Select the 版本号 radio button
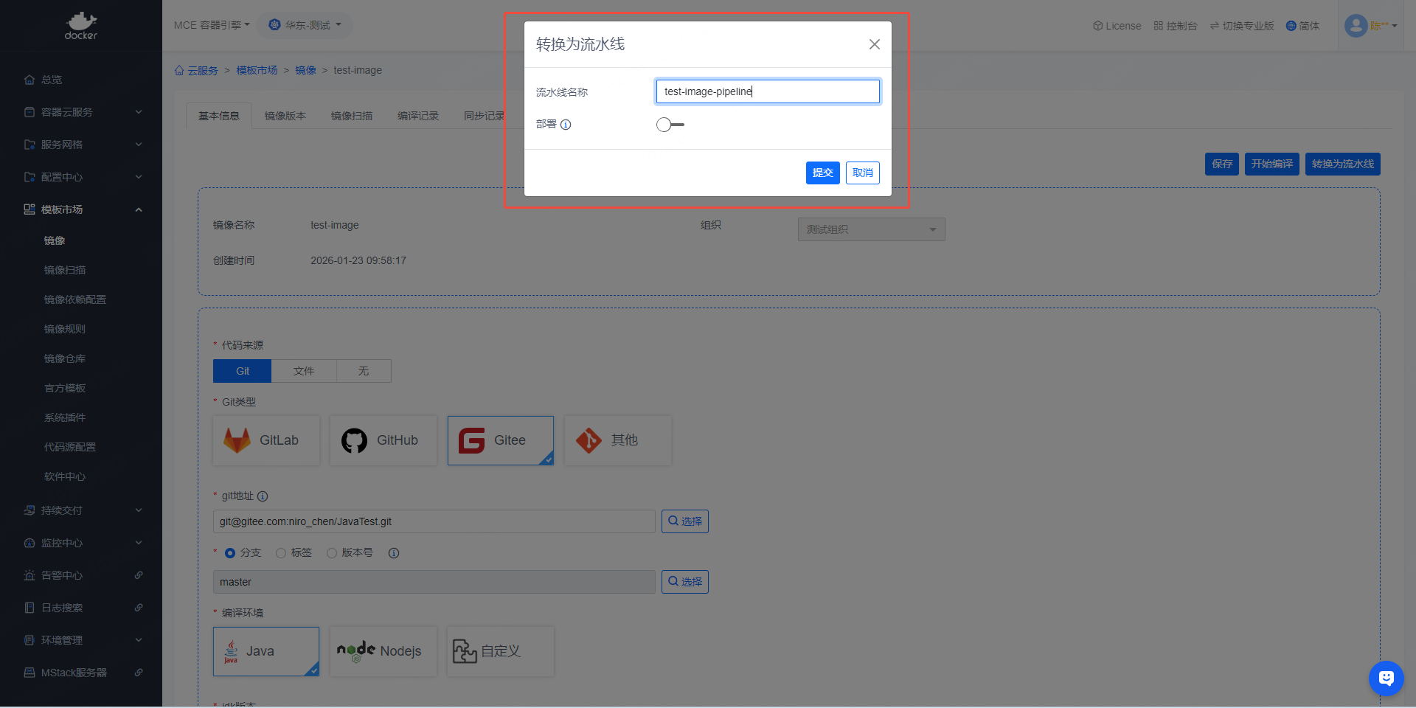 click(x=332, y=553)
